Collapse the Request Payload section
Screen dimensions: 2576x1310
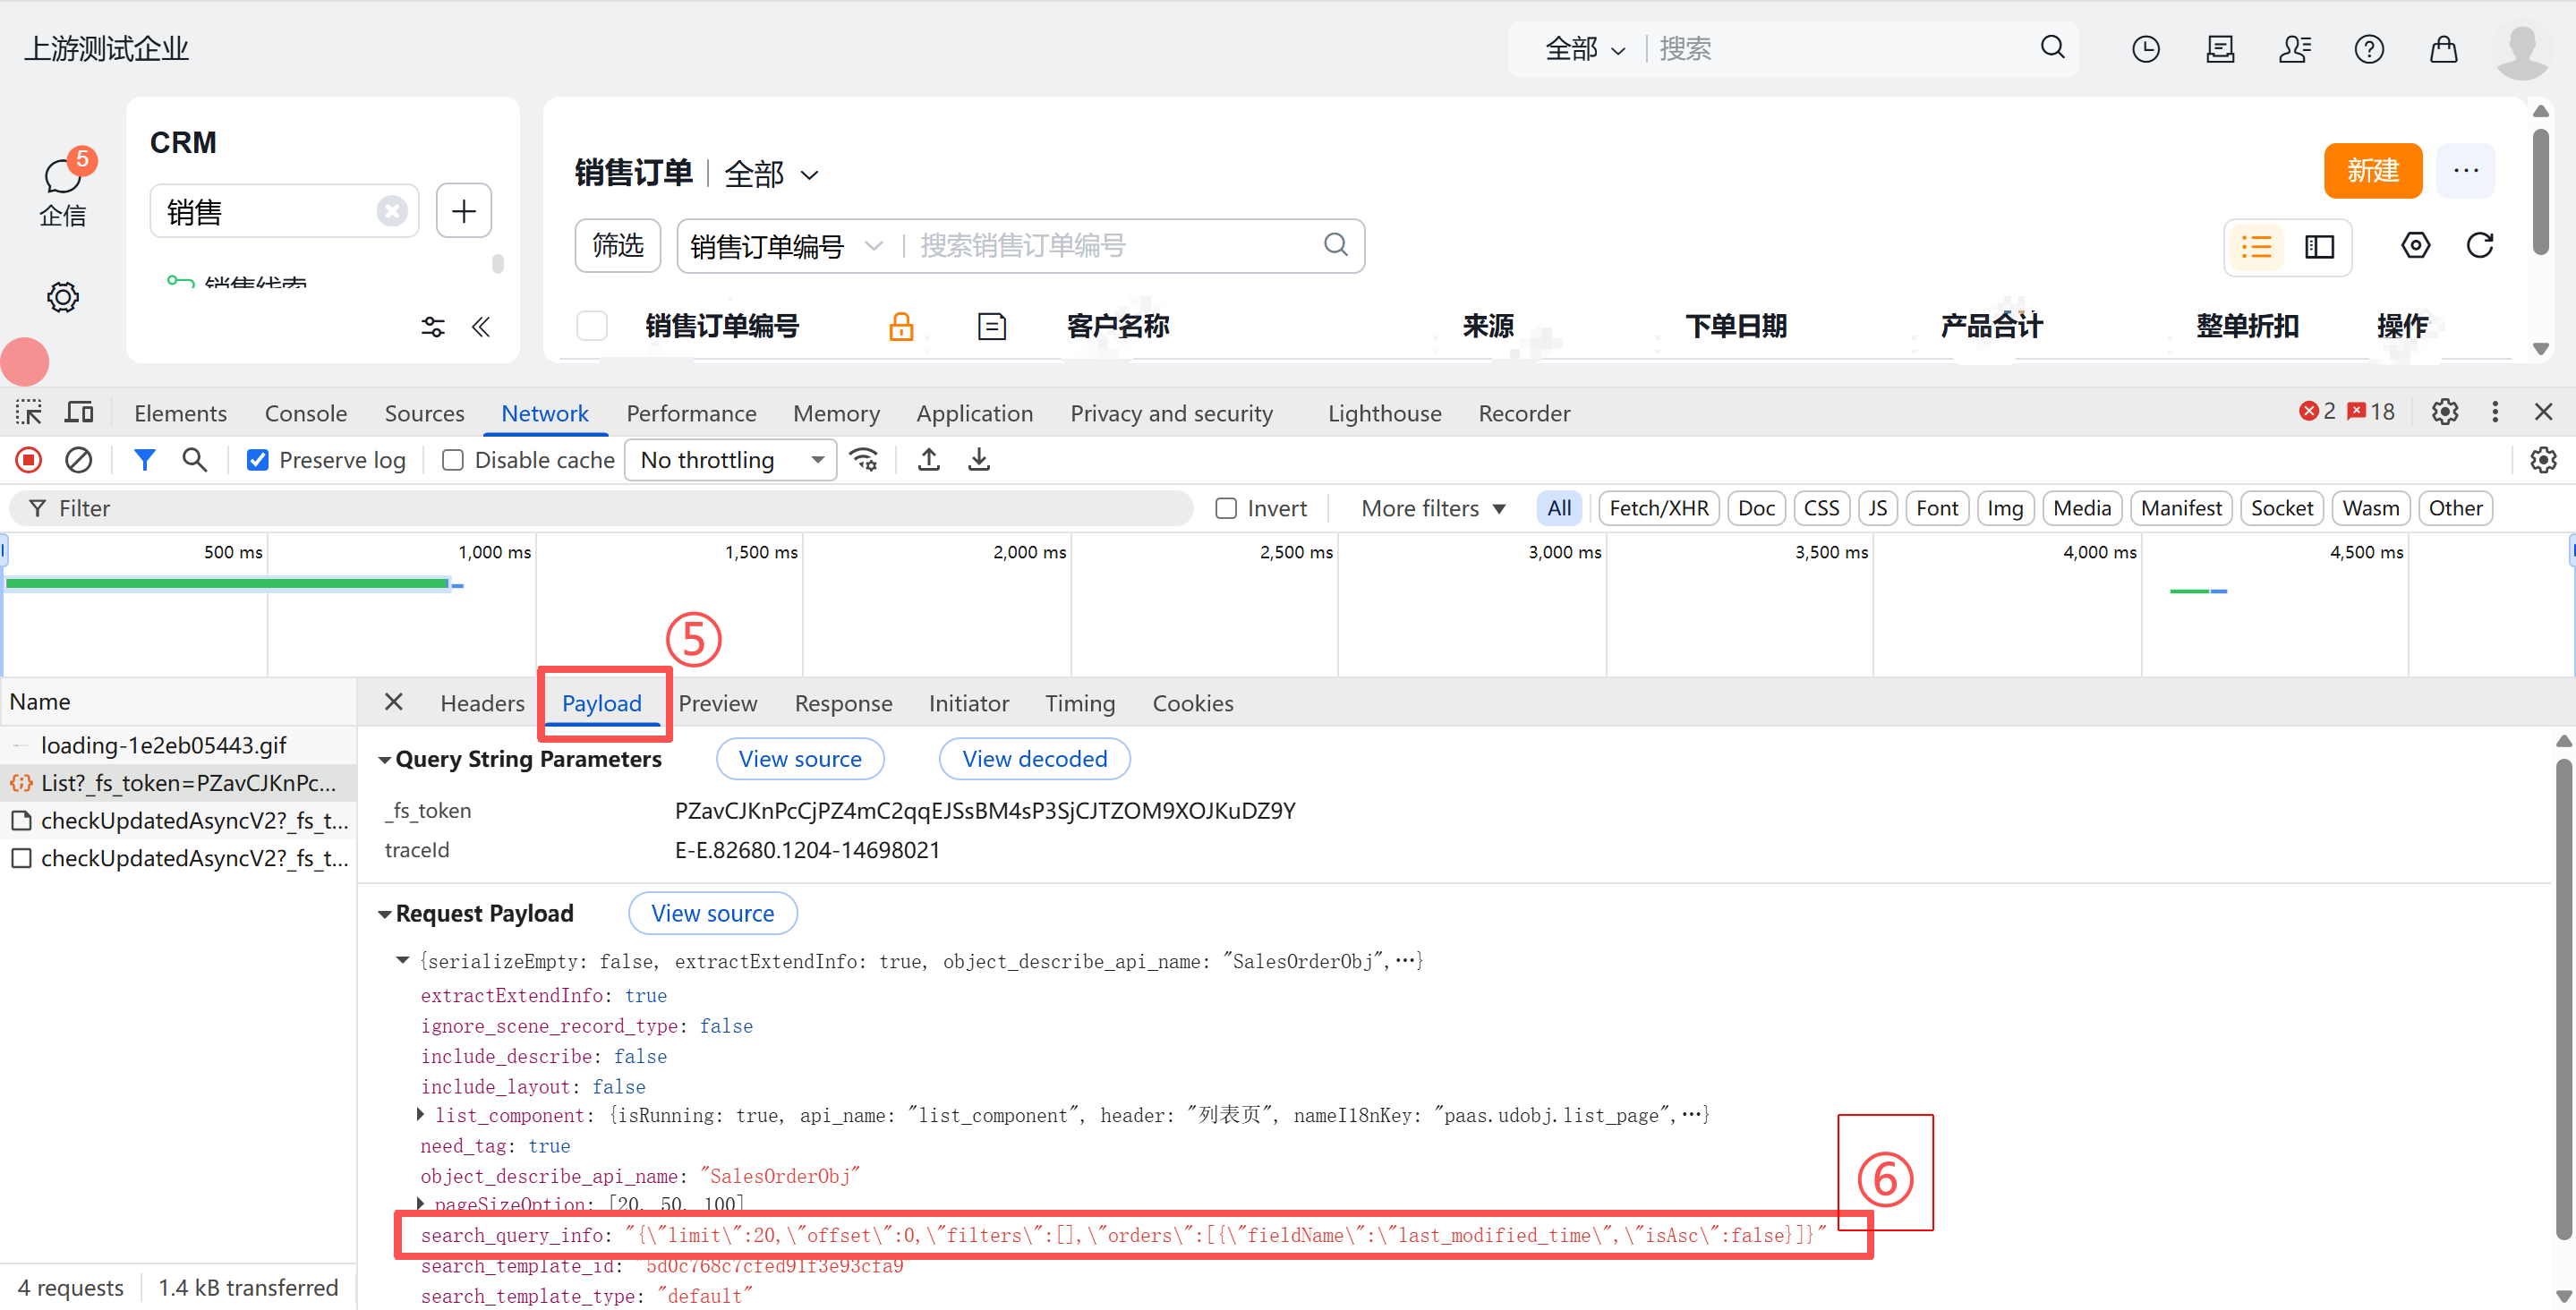tap(385, 913)
